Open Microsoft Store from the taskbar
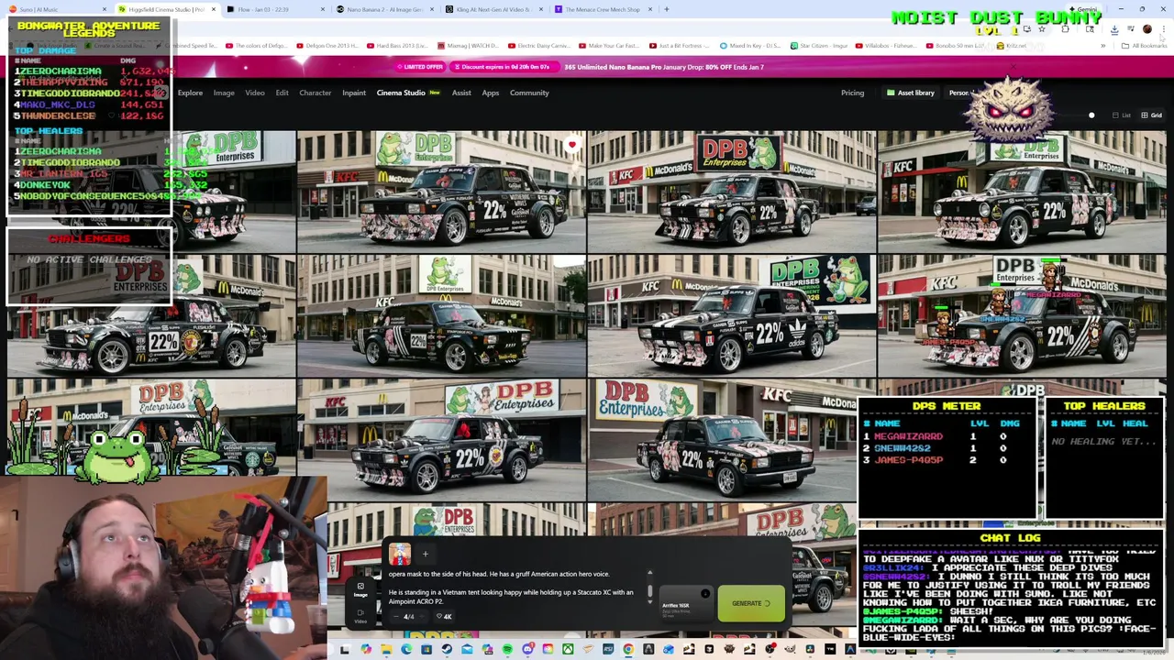Viewport: 1174px width, 660px height. point(426,649)
